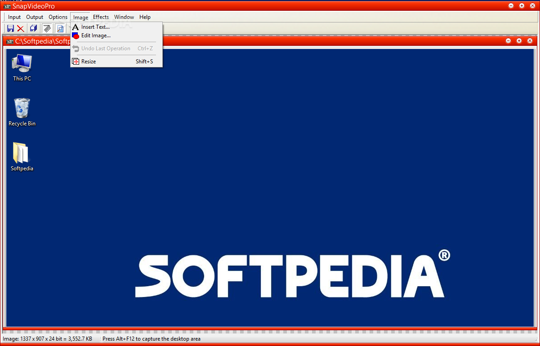The width and height of the screenshot is (540, 346).
Task: Choose Edit Image... from the Image menu
Action: 116,35
